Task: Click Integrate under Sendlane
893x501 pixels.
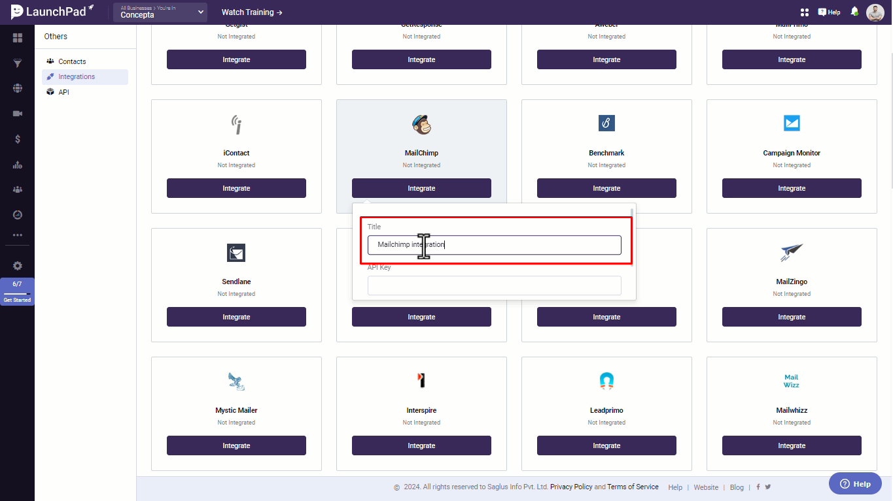Action: point(236,317)
